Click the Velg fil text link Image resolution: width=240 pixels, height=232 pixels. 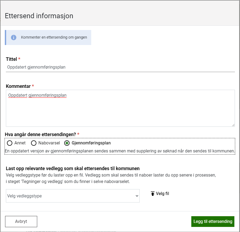[x=162, y=194]
